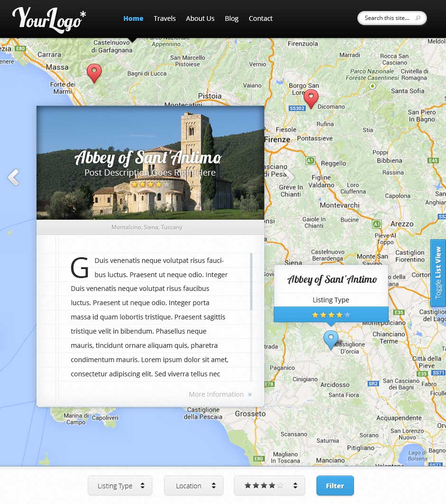Click the red map pin near Massa
The height and width of the screenshot is (504, 446).
[94, 73]
